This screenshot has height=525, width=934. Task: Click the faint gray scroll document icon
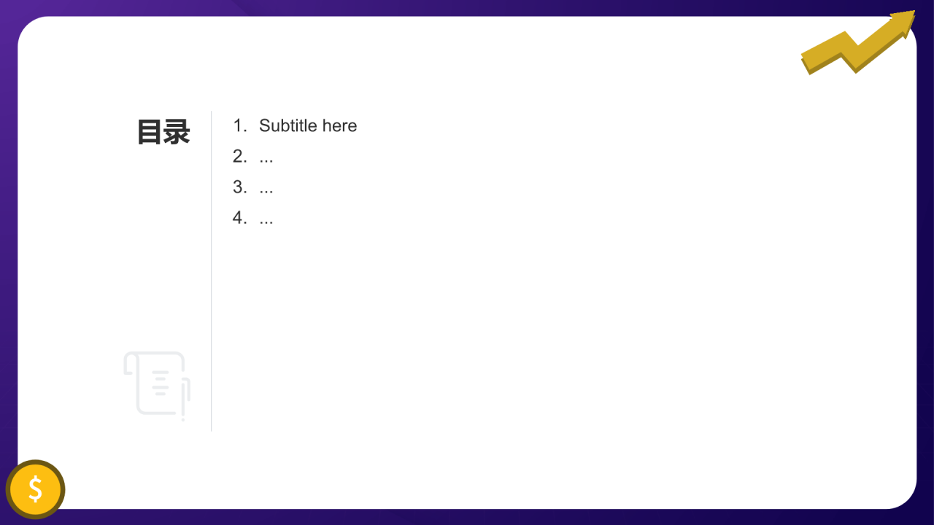tap(157, 386)
